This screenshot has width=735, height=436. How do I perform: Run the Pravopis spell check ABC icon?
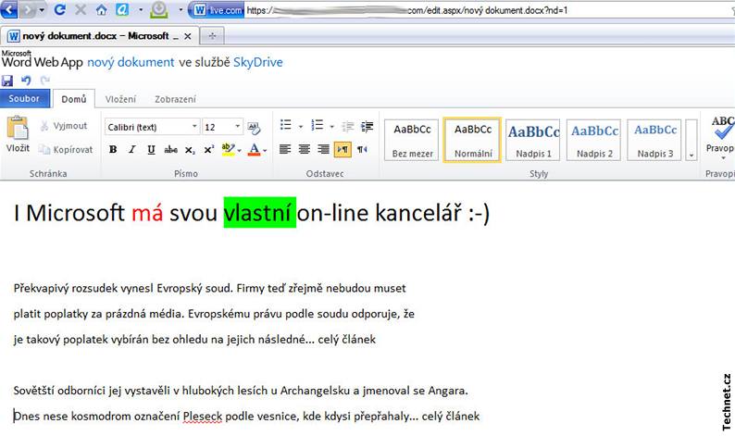pos(721,135)
